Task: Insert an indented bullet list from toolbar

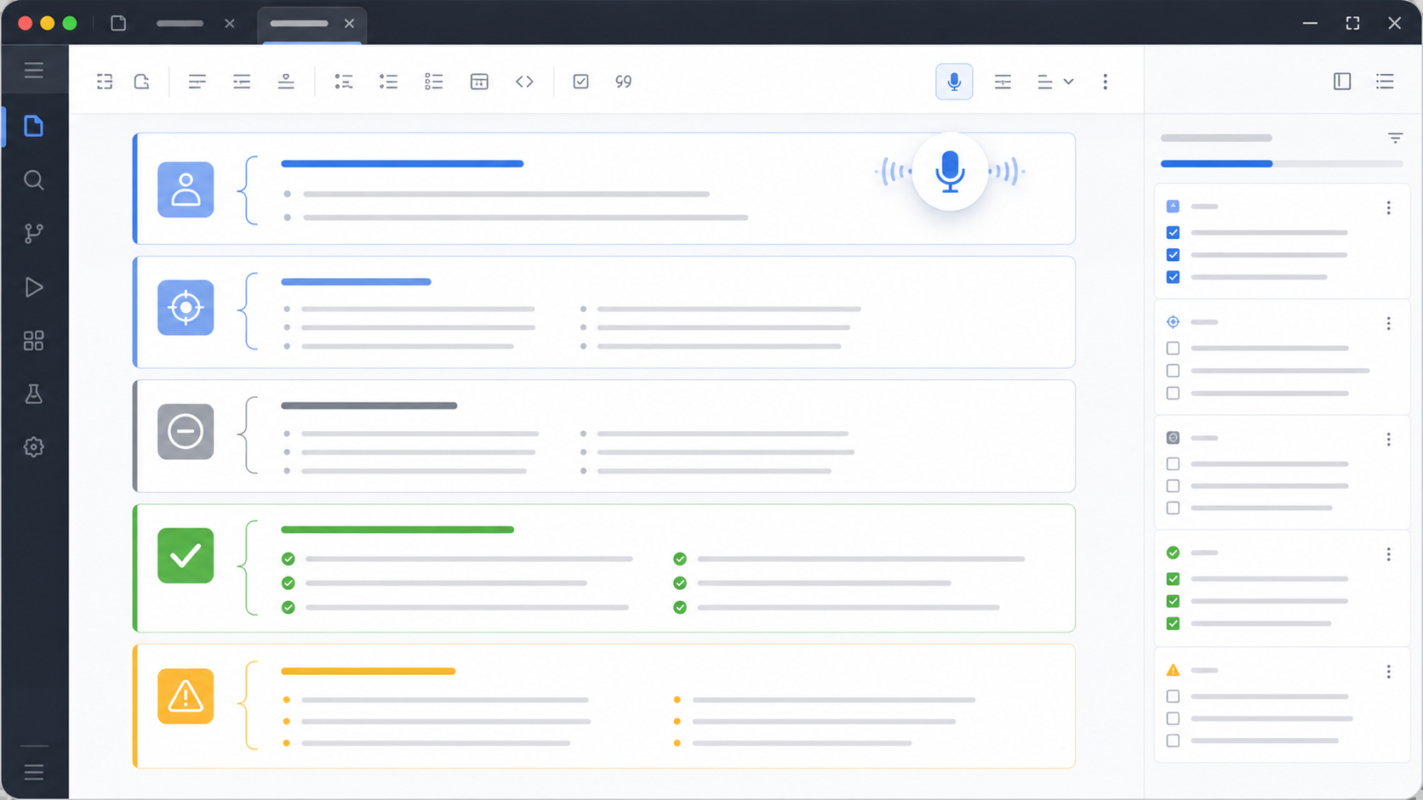Action: pos(344,82)
